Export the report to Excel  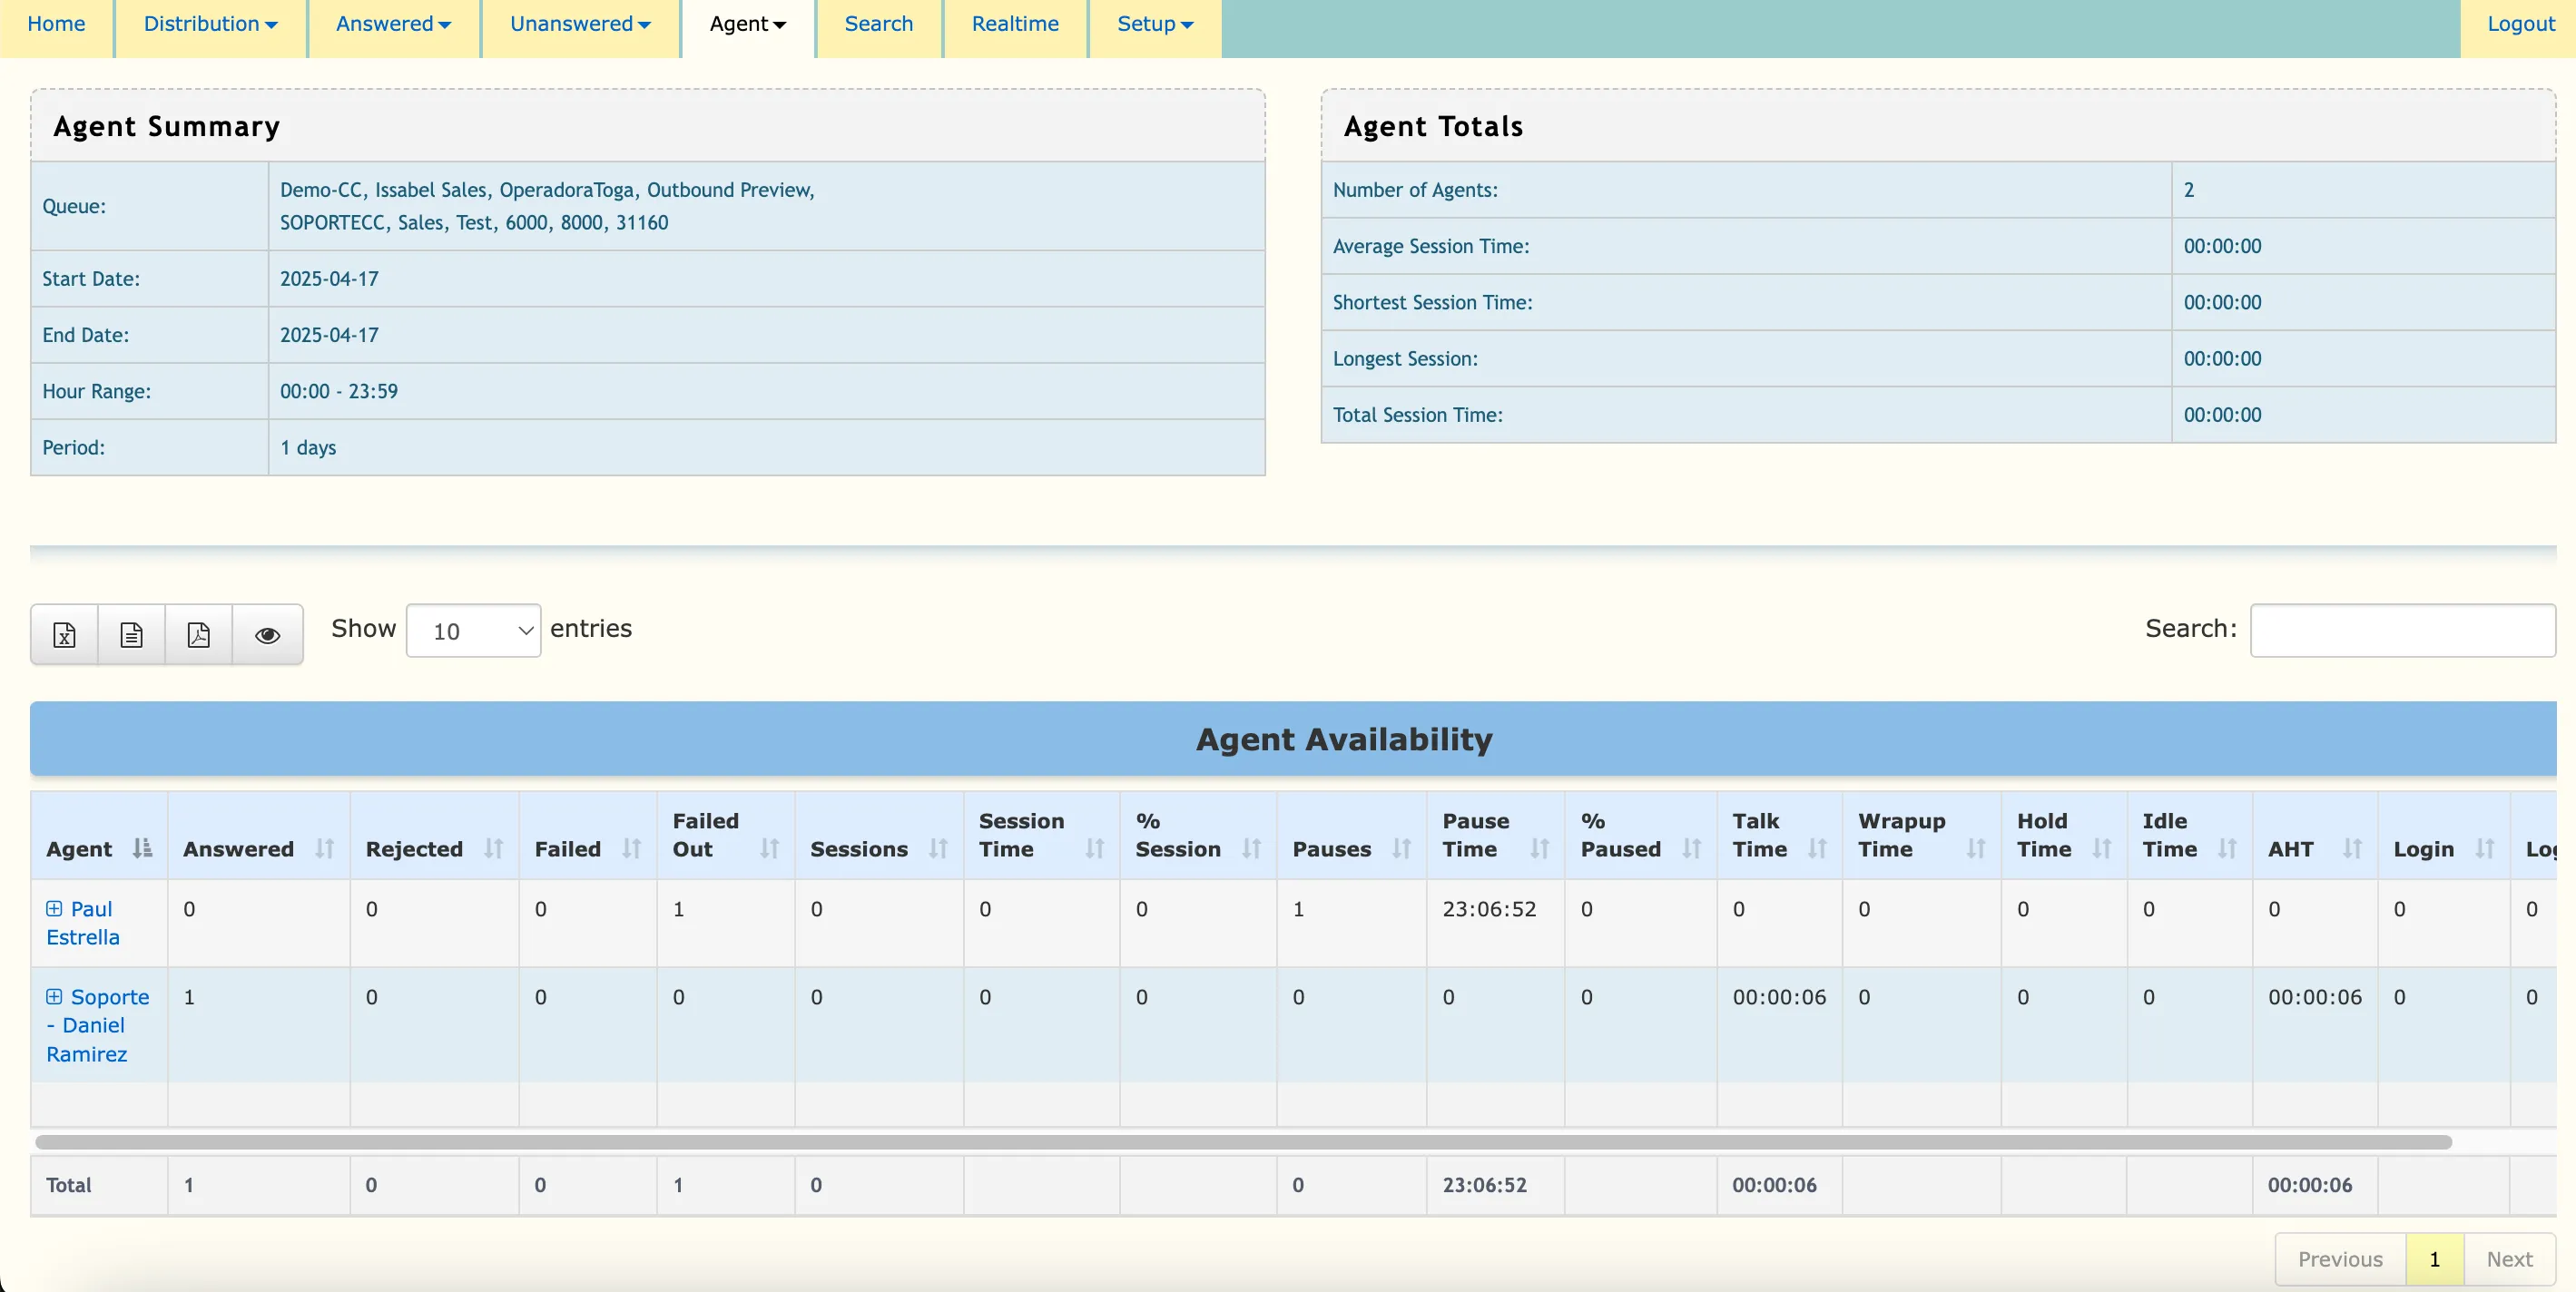click(63, 633)
